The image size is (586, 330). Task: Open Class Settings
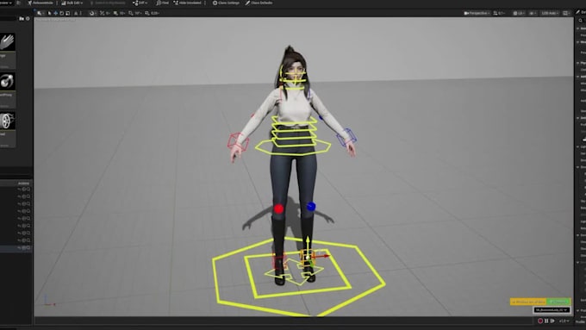pos(226,3)
